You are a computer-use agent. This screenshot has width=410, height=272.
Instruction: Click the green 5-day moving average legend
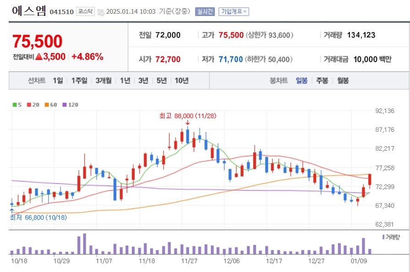coord(17,105)
